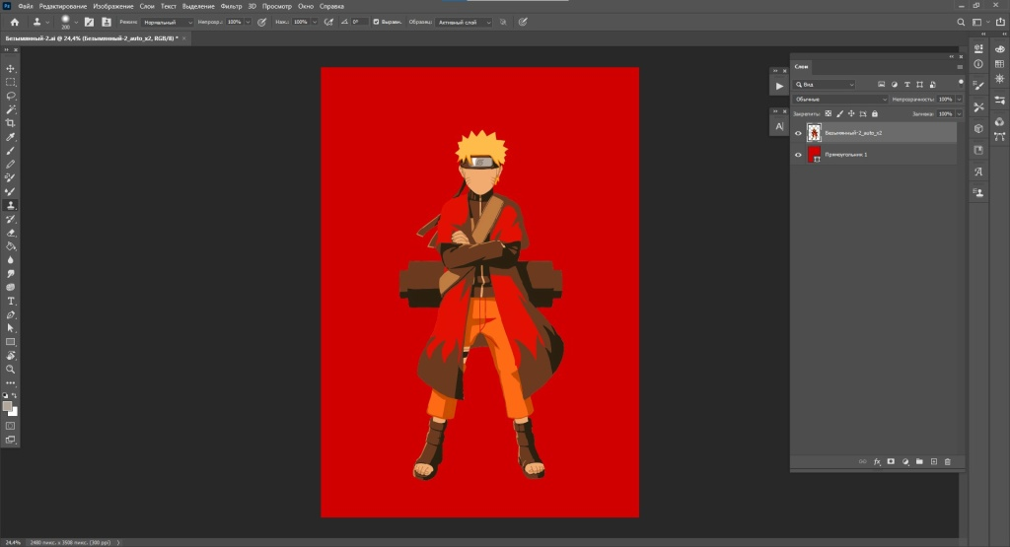This screenshot has width=1010, height=547.
Task: Select the Clone Stamp tool in toolbox
Action: (x=10, y=205)
